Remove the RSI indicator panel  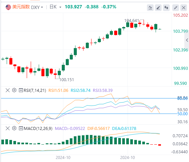(x=8, y=90)
